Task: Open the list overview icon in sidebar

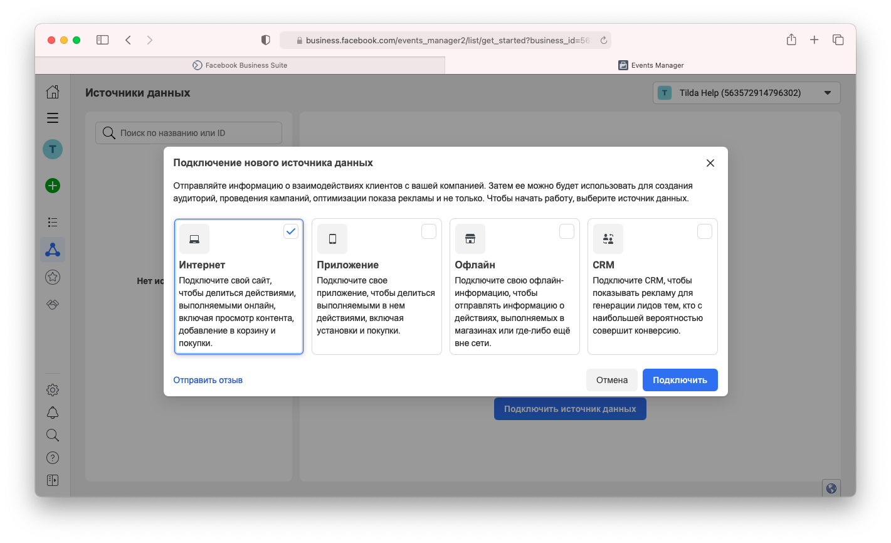Action: point(53,222)
